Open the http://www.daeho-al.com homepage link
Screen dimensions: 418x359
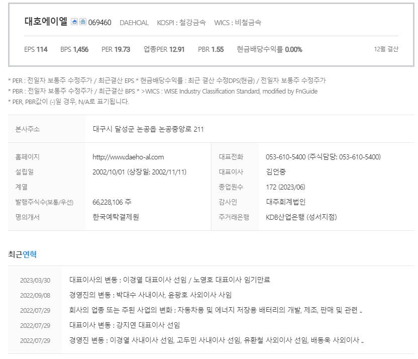[x=128, y=157]
